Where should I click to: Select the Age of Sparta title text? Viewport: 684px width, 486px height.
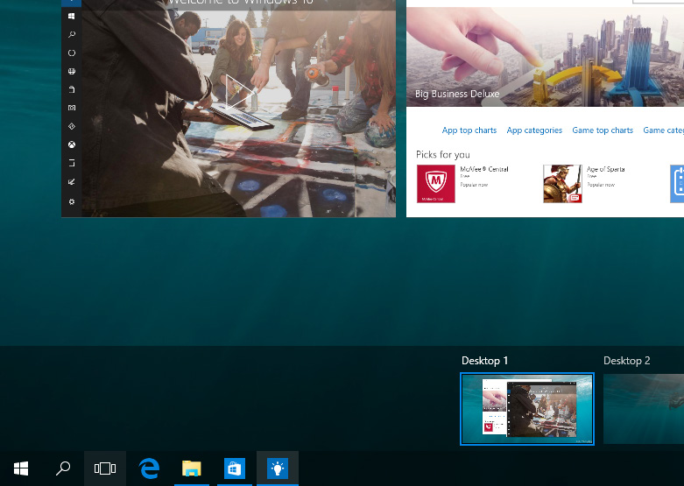tap(605, 169)
